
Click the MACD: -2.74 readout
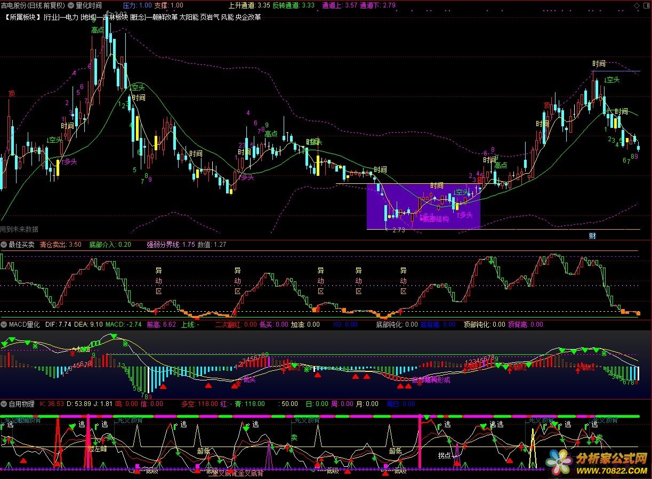click(123, 324)
